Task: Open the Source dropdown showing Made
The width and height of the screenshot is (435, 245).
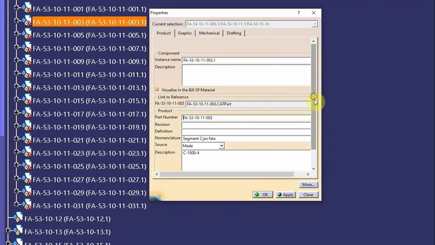Action: point(221,145)
